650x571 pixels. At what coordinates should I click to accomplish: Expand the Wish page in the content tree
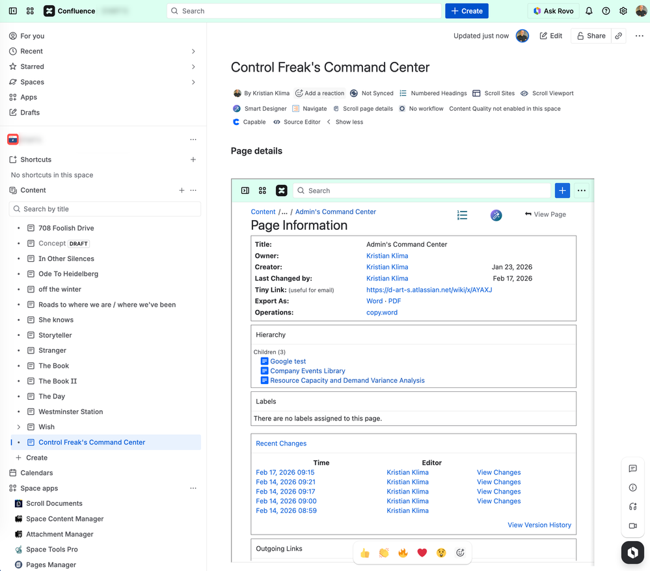pos(18,426)
